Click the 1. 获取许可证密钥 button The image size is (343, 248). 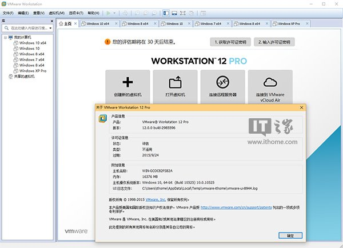tap(230, 42)
